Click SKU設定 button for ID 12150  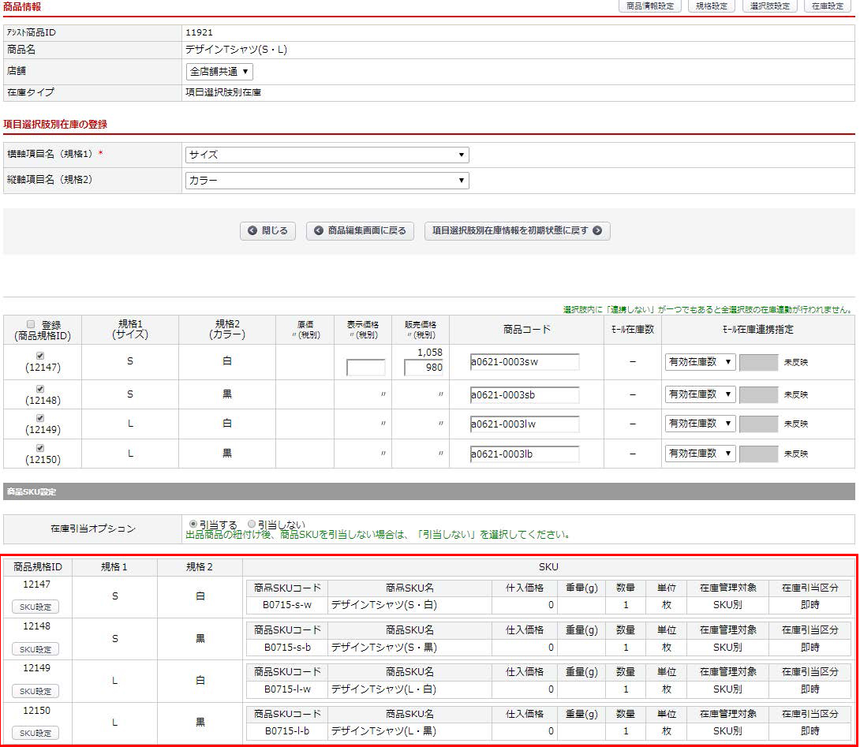[x=36, y=733]
